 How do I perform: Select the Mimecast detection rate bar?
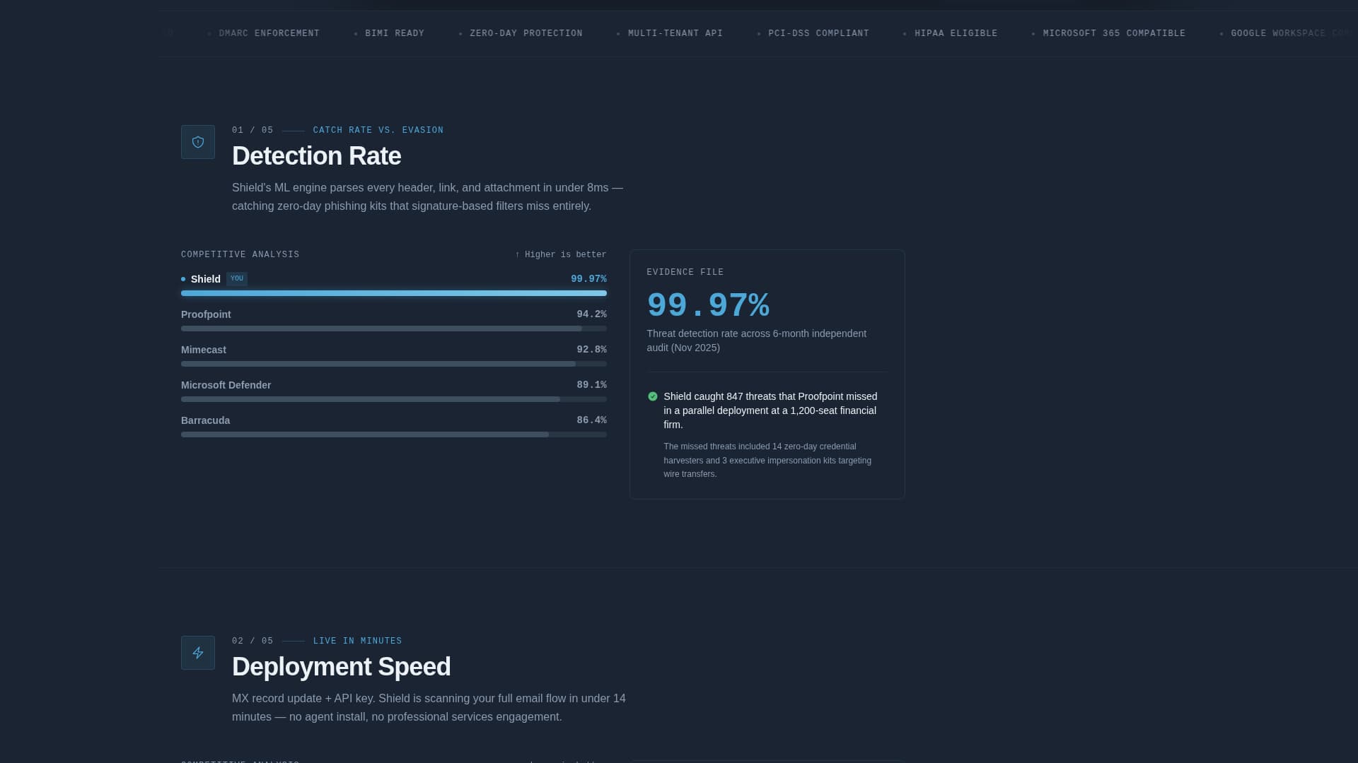[x=394, y=364]
